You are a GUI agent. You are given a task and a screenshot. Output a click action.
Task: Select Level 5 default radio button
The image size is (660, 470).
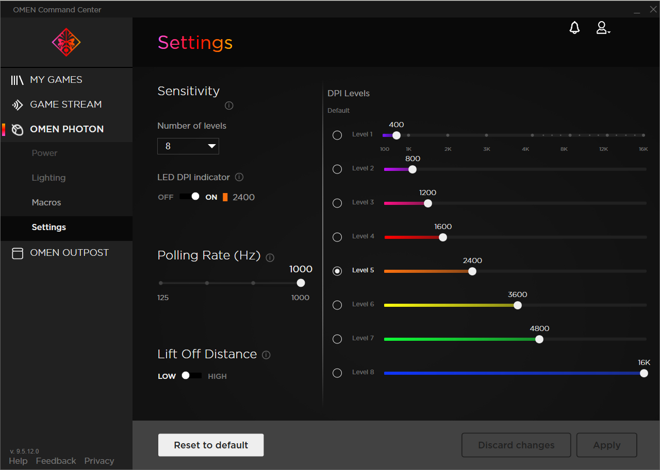tap(337, 271)
